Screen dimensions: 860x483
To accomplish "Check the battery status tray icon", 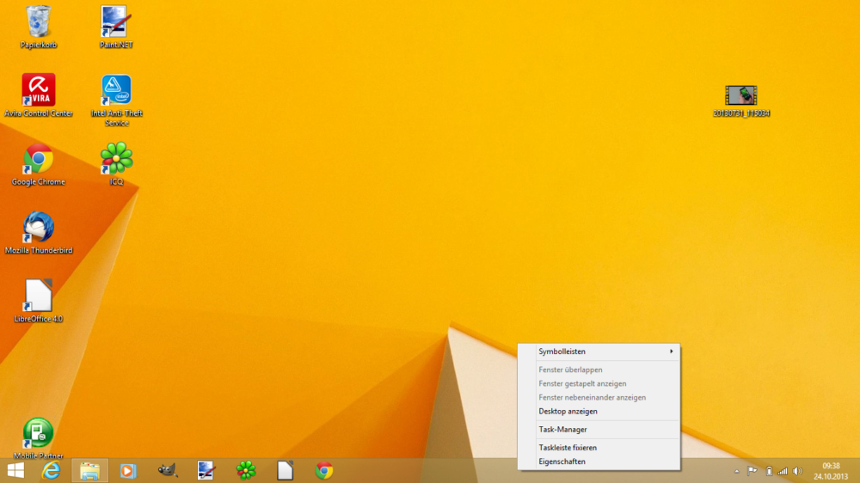I will click(769, 471).
